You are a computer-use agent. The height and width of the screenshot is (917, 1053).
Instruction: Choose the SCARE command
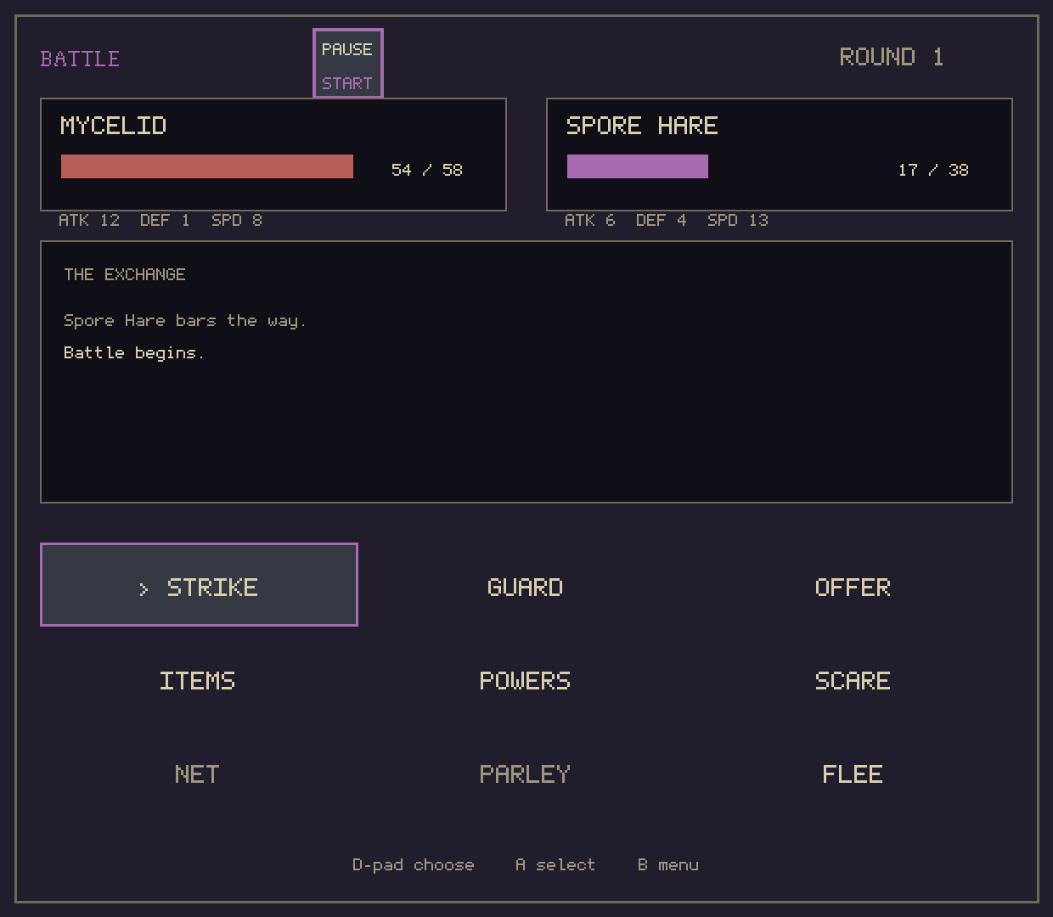click(853, 681)
